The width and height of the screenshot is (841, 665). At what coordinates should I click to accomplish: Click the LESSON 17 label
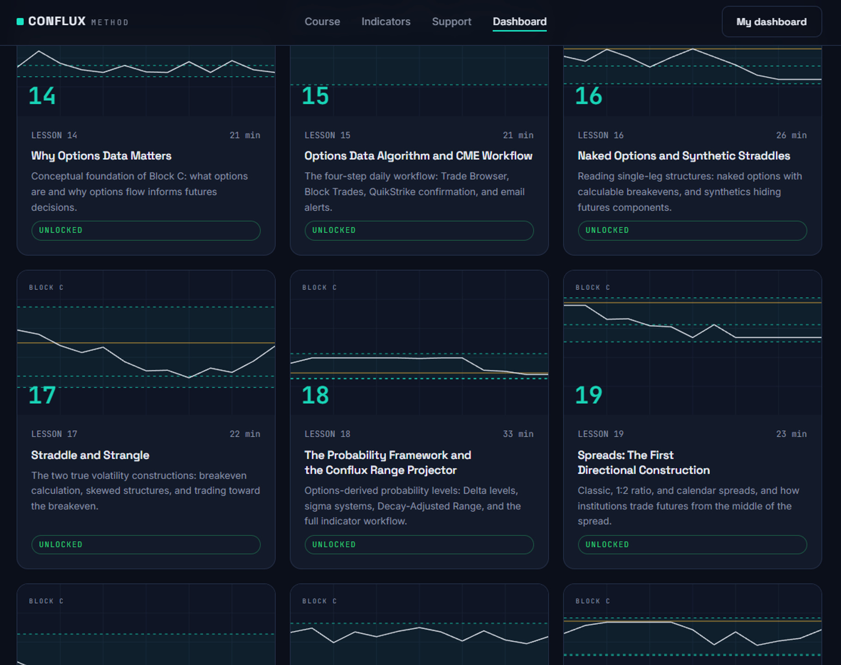tap(54, 434)
